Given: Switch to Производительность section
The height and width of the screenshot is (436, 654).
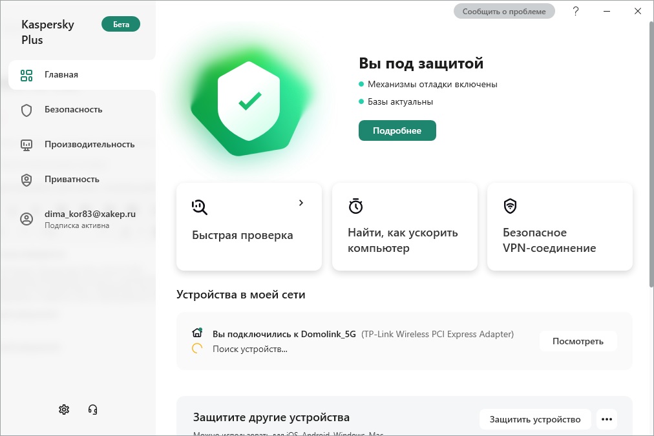Looking at the screenshot, I should pos(81,145).
